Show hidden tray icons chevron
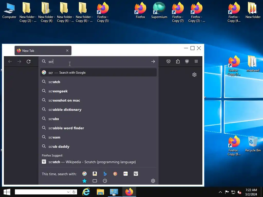The image size is (263, 197). click(220, 192)
